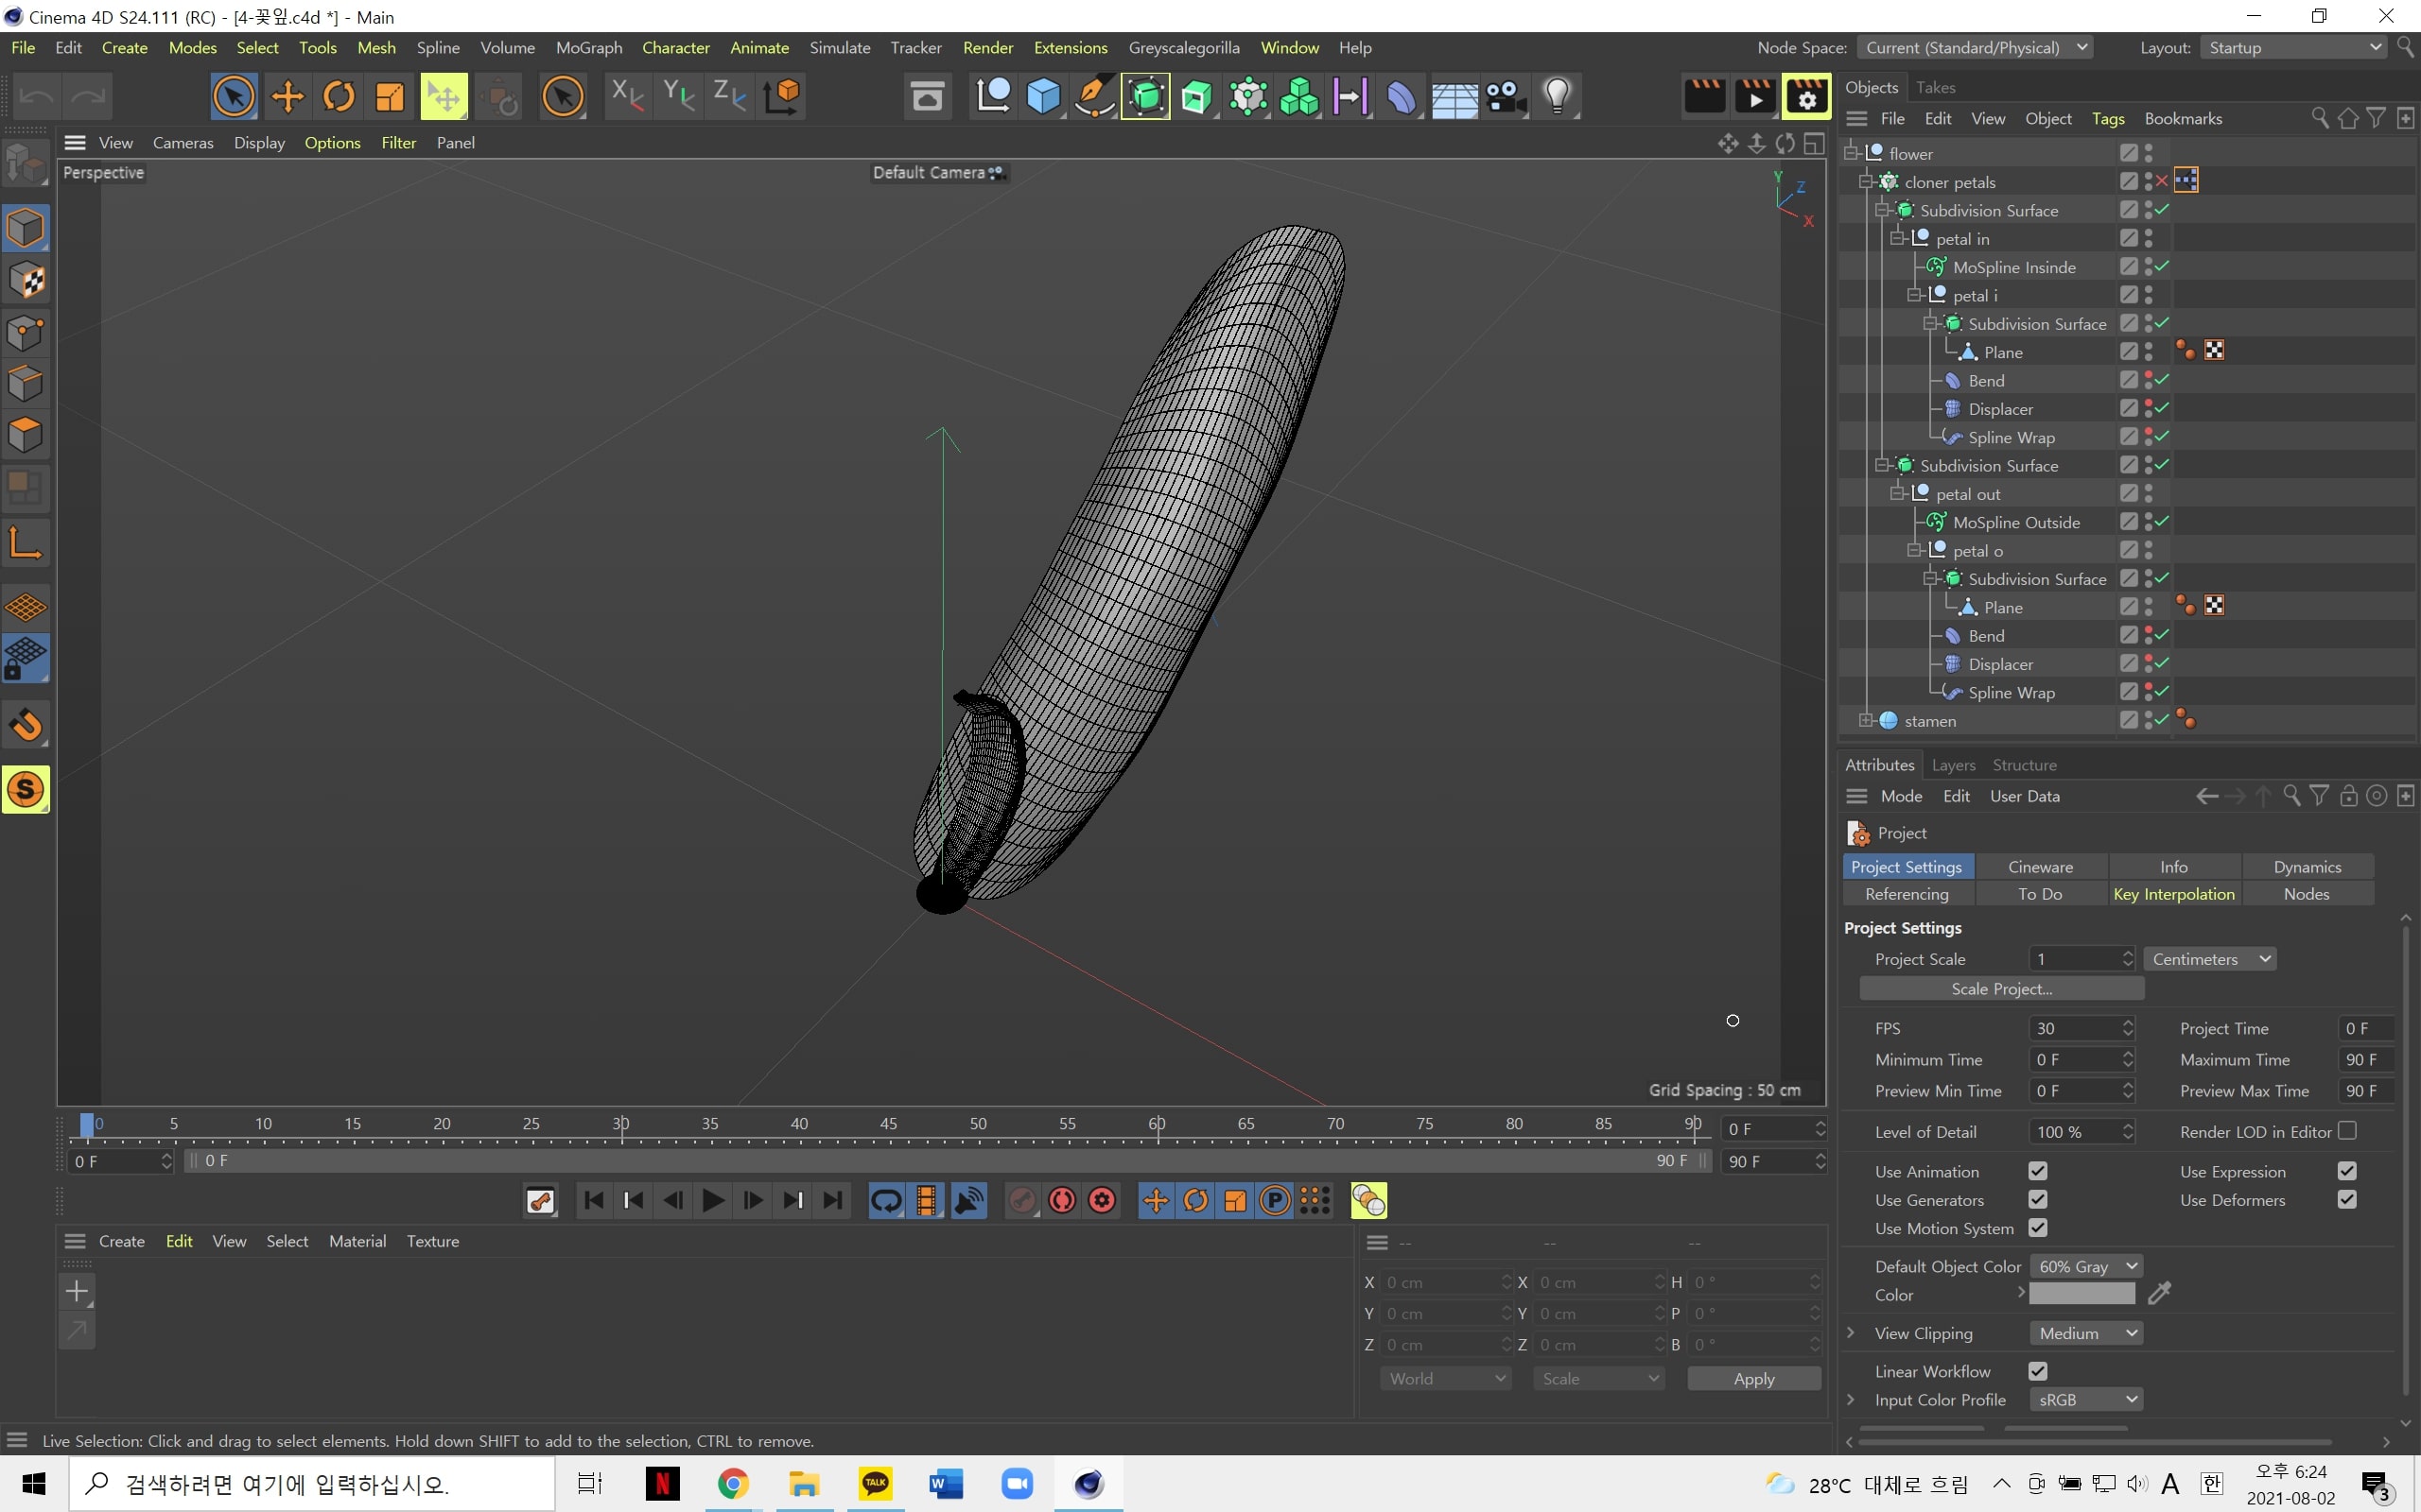Viewport: 2421px width, 1512px height.
Task: Toggle Use Deformers checkbox
Action: pyautogui.click(x=2347, y=1199)
